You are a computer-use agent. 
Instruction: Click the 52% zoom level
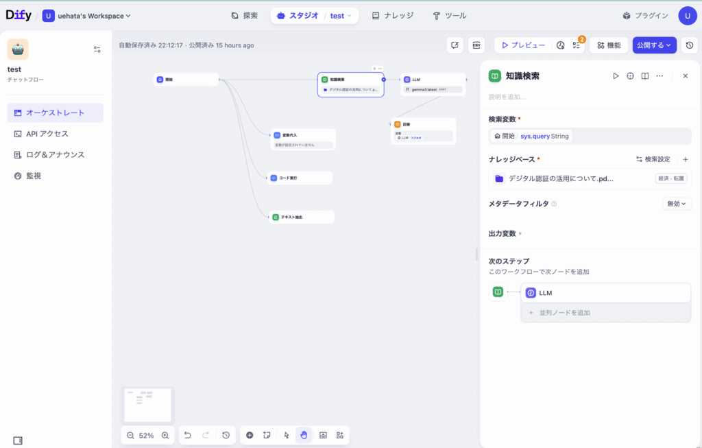click(147, 436)
